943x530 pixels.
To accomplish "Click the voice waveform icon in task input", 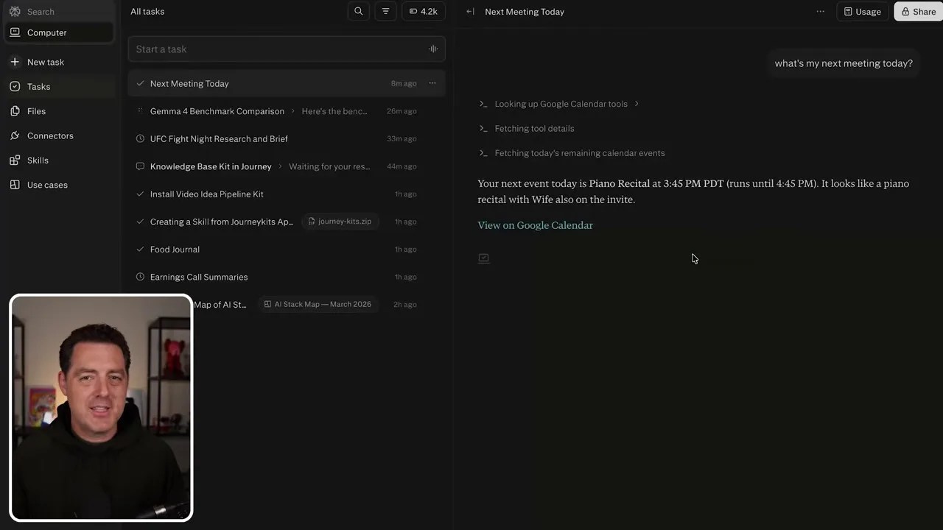I will (433, 49).
